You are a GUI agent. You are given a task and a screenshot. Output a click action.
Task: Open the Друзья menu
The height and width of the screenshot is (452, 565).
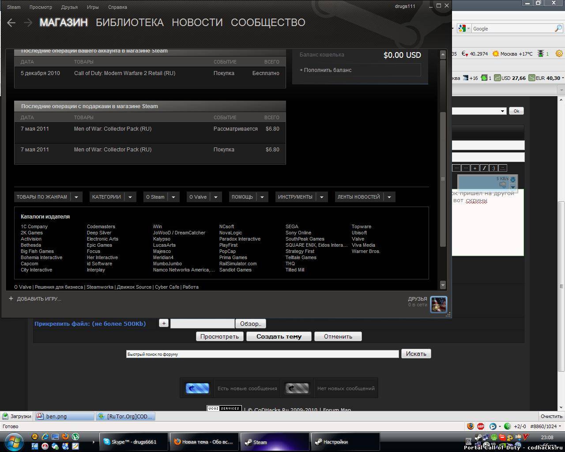[x=69, y=7]
